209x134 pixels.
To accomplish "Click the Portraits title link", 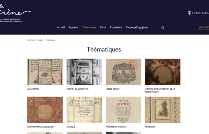I will click(x=150, y=127).
